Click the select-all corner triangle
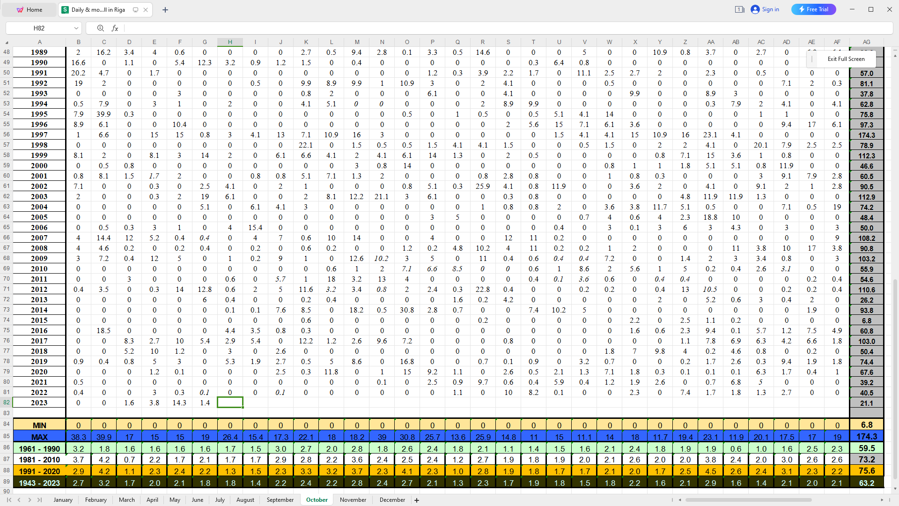The image size is (899, 506). point(7,42)
